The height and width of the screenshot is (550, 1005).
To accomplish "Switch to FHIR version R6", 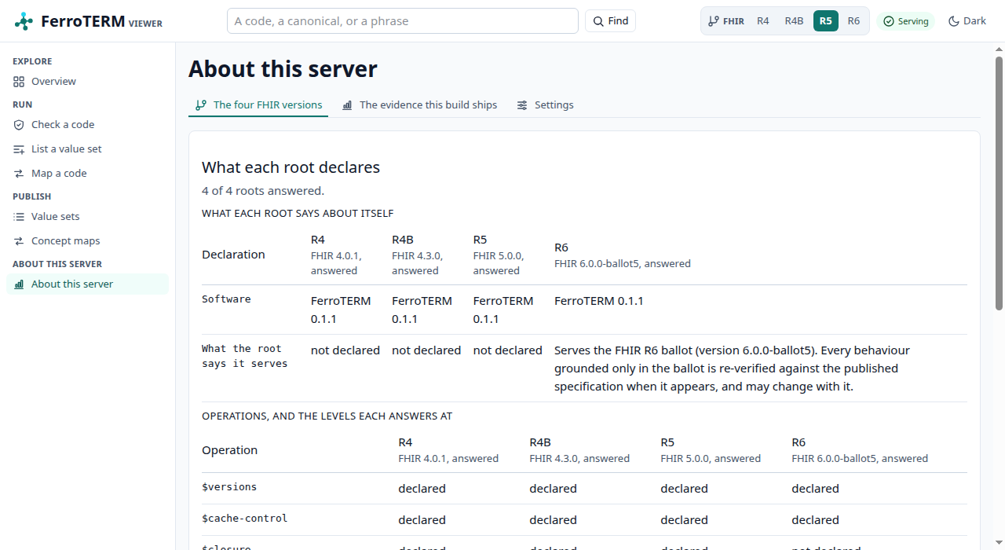I will click(x=853, y=21).
